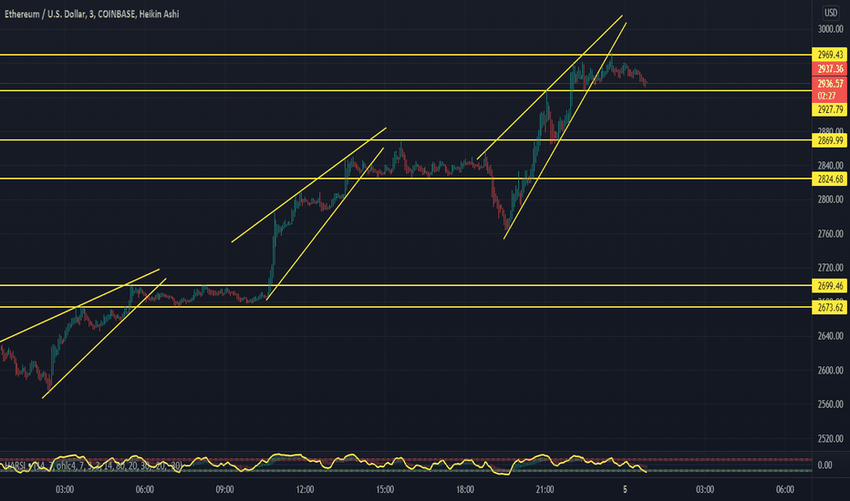
Task: Click the 3000.00 price axis tick
Action: (830, 29)
